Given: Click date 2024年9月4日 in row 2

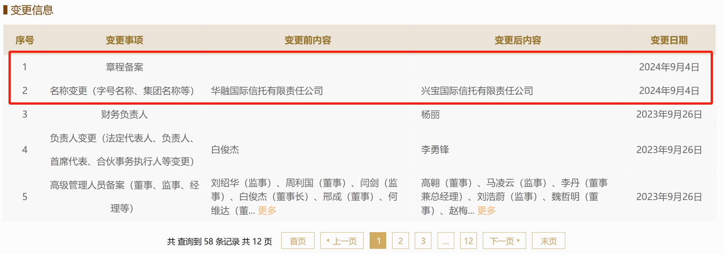Looking at the screenshot, I should (x=669, y=91).
